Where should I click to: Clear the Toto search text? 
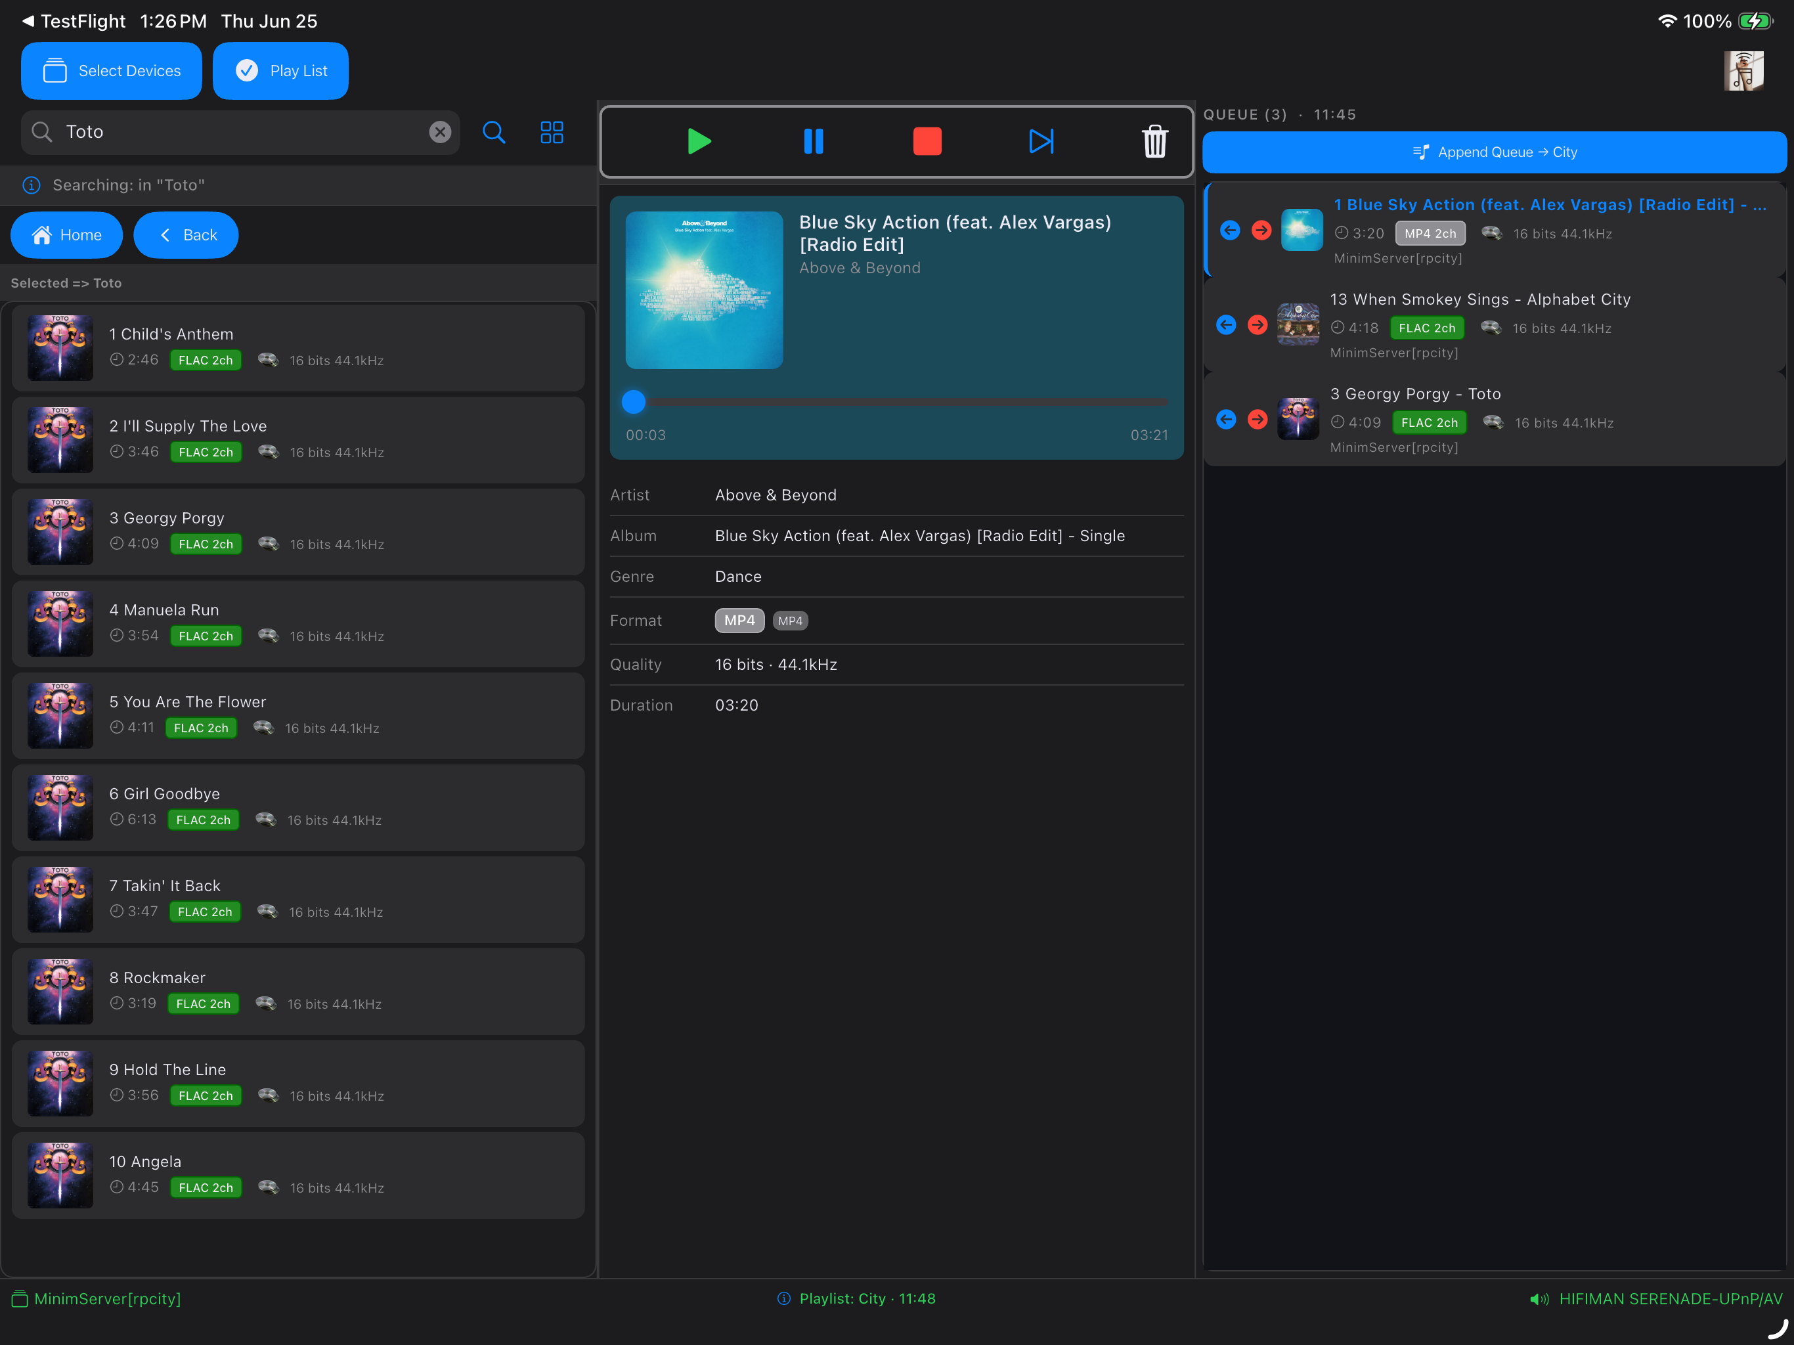pyautogui.click(x=439, y=131)
